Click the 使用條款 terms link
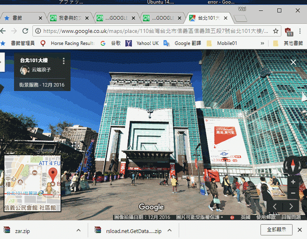 [x=266, y=217]
